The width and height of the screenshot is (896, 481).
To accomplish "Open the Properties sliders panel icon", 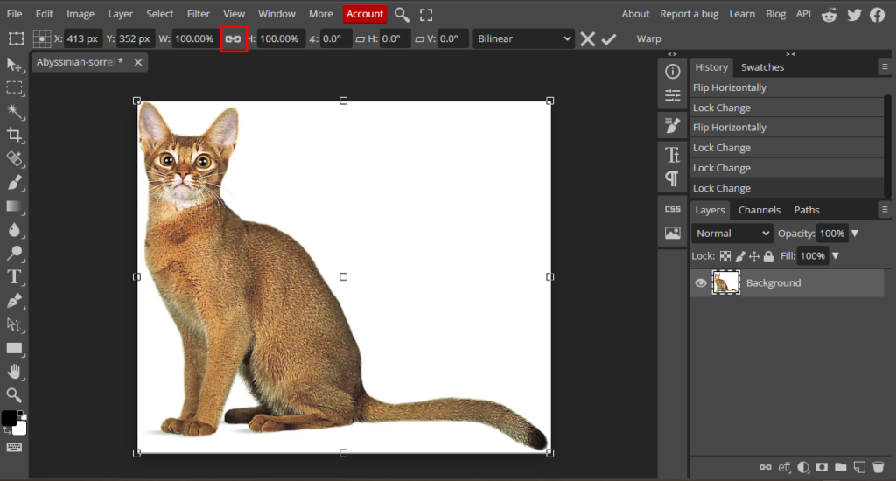I will pyautogui.click(x=673, y=95).
